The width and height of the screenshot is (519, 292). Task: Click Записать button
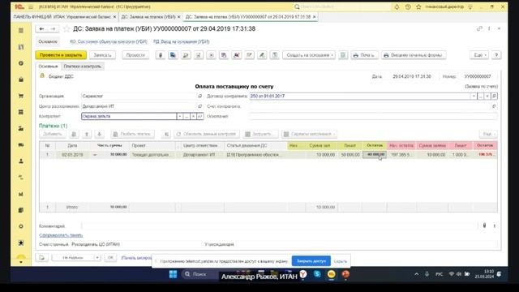coord(103,55)
